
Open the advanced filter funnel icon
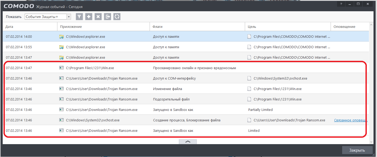79,17
